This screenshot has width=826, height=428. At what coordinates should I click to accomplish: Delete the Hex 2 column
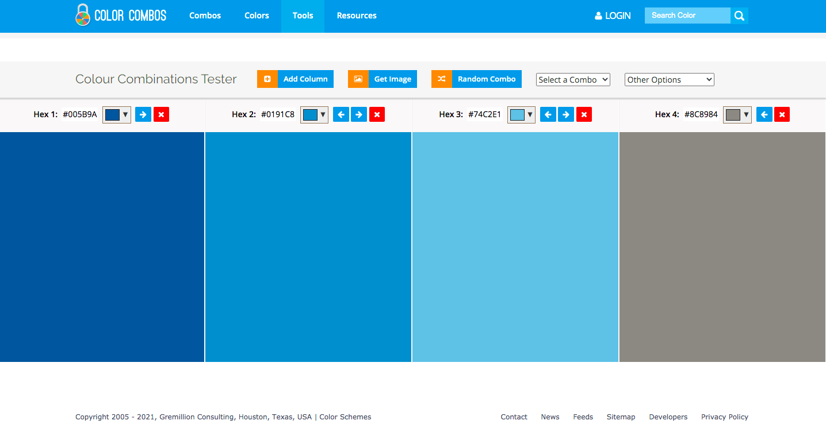click(377, 114)
